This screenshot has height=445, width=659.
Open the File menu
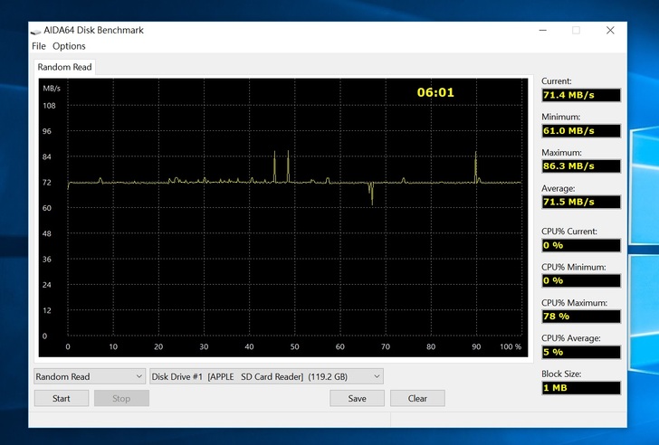(38, 46)
